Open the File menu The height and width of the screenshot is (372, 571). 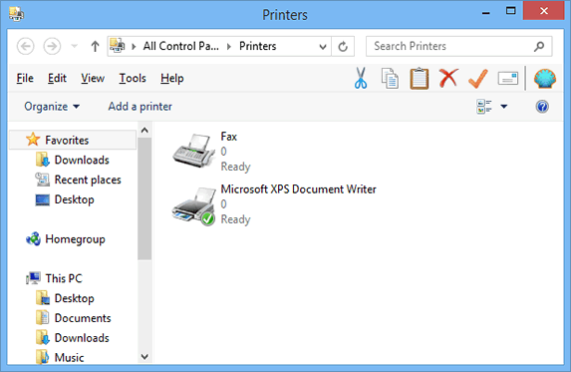[25, 78]
